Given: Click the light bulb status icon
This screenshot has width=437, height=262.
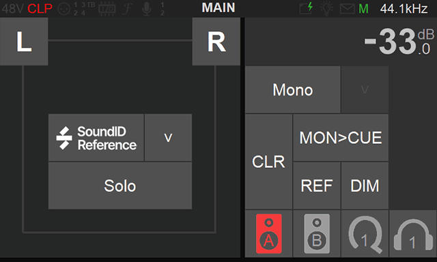Looking at the screenshot, I should click(x=326, y=8).
